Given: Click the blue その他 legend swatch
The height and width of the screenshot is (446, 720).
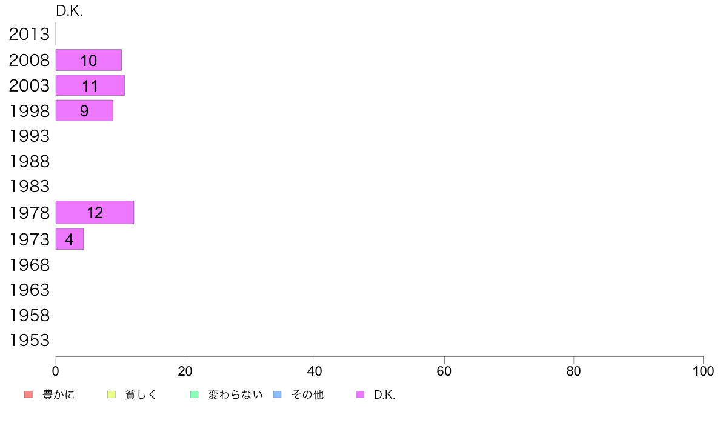Looking at the screenshot, I should (x=278, y=394).
